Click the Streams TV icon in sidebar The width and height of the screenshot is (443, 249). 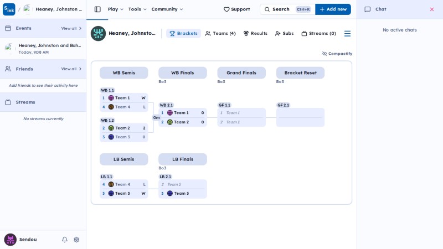(8, 102)
